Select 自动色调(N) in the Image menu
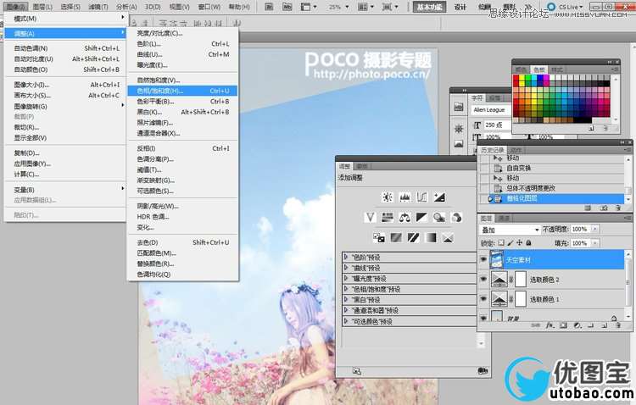Viewport: 636px width, 405px height. [65, 48]
